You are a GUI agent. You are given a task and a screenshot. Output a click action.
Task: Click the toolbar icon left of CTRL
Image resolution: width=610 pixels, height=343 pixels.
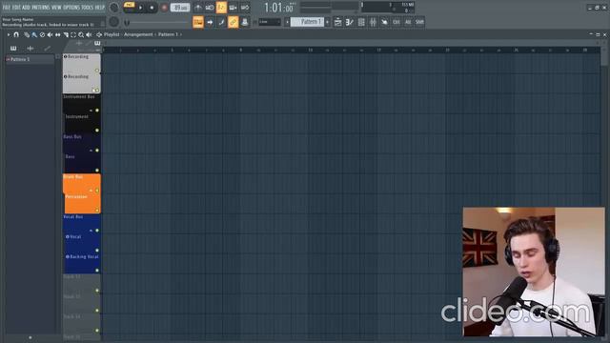point(385,22)
